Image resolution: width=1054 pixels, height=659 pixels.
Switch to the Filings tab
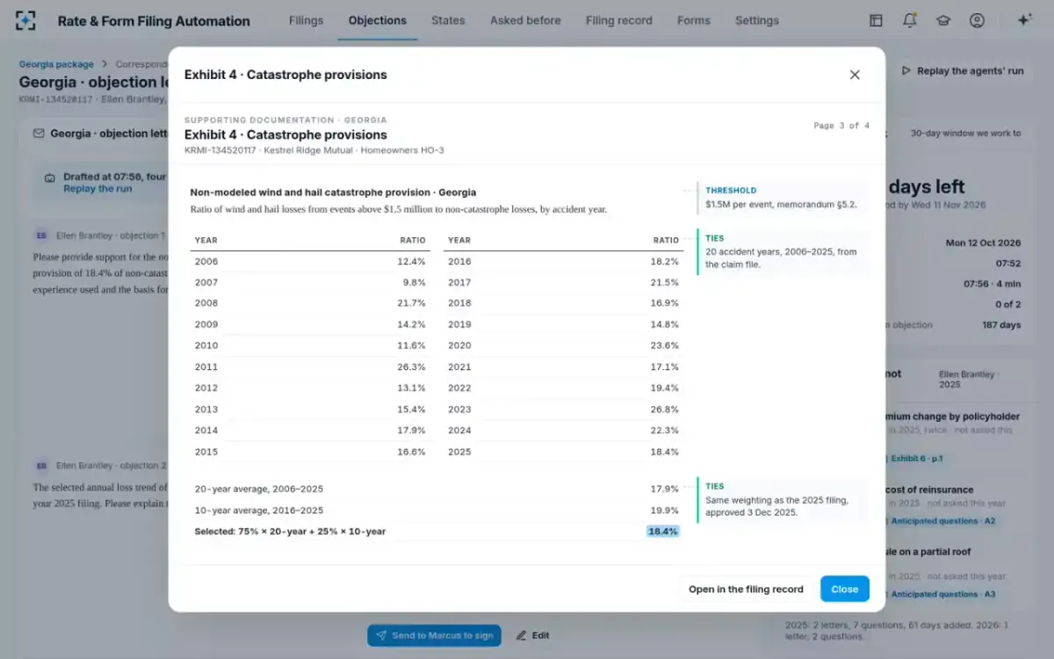click(x=306, y=20)
